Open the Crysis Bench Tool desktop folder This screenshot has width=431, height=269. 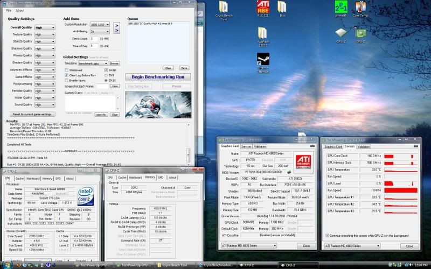[x=224, y=10]
